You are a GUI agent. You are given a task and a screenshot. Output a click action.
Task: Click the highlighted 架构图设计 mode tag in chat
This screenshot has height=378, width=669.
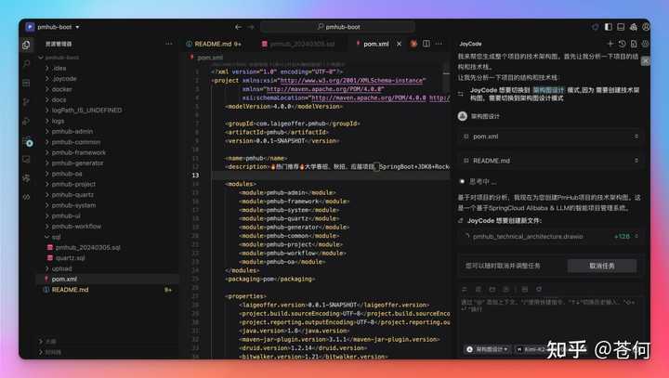[549, 90]
